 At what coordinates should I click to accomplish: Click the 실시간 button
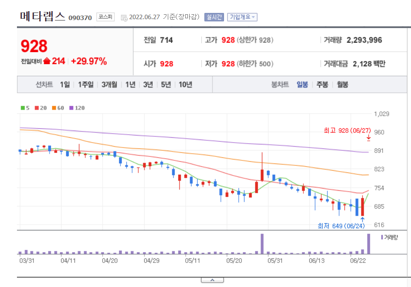[214, 17]
